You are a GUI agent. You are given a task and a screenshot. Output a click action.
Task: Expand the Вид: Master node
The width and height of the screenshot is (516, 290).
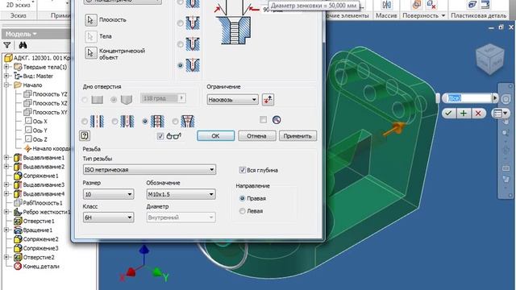point(6,76)
